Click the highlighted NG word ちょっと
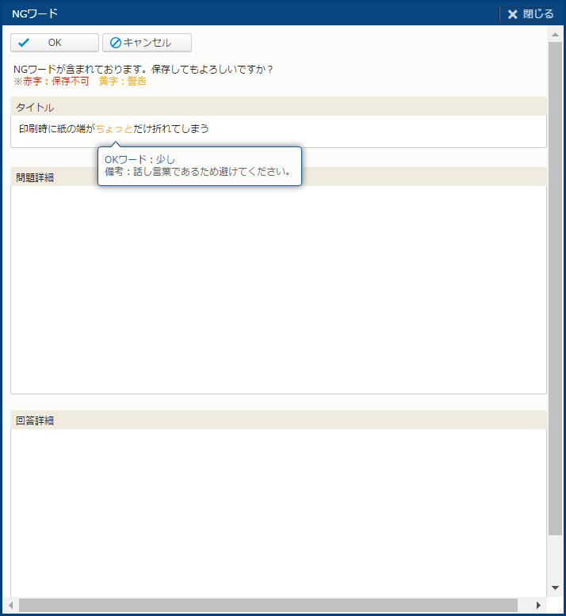Screen dimensions: 566x616 point(113,128)
